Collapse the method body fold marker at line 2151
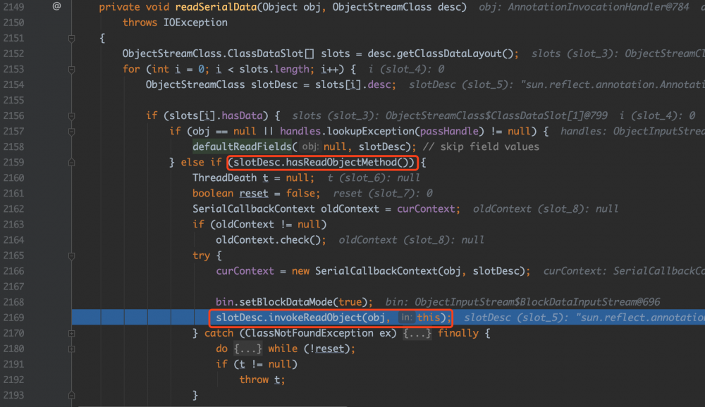 [71, 39]
